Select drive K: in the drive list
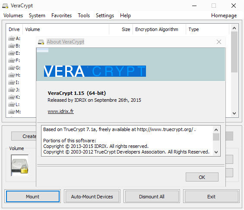The height and width of the screenshot is (210, 244). pyautogui.click(x=14, y=97)
